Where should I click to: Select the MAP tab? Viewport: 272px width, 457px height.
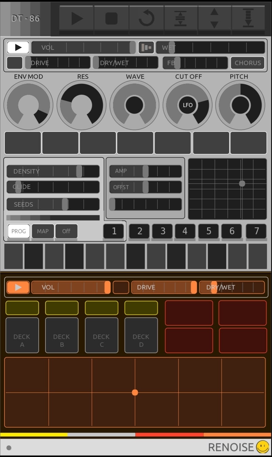tap(43, 231)
